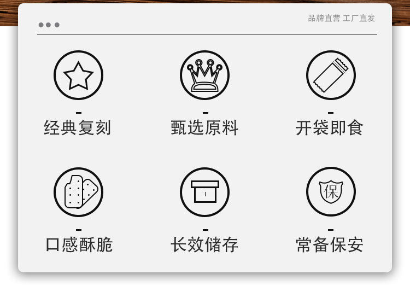This screenshot has height=292, width=410.
Task: Click the shield icon with 保
Action: (331, 192)
